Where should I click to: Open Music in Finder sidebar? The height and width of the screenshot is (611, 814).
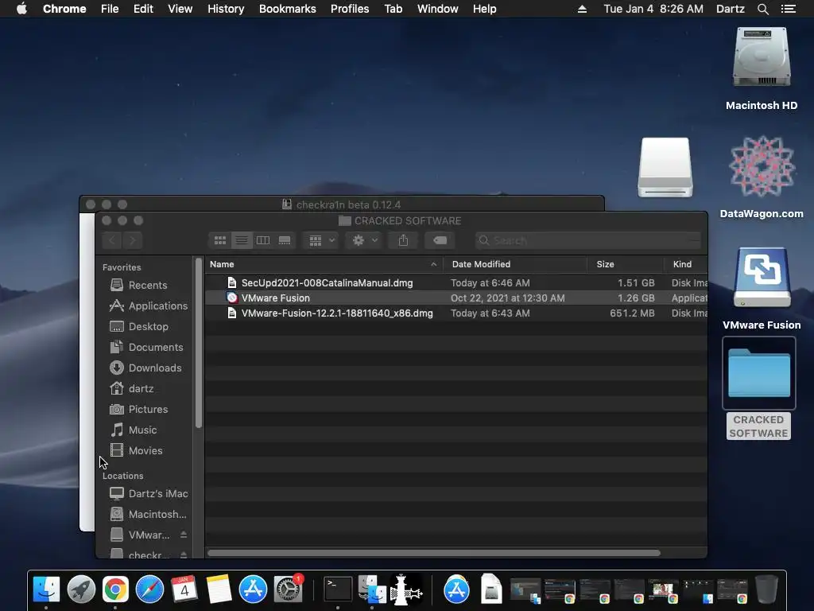click(134, 430)
